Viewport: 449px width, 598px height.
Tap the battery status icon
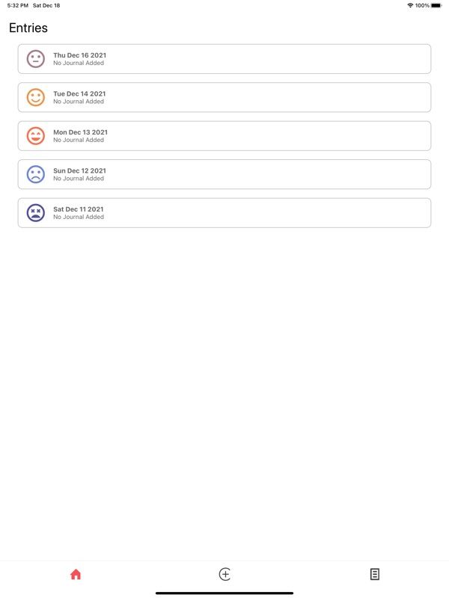(436, 5)
